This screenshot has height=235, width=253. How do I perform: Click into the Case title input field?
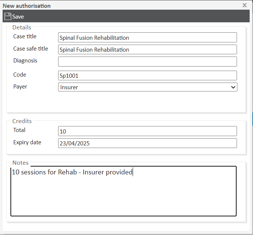tap(147, 38)
